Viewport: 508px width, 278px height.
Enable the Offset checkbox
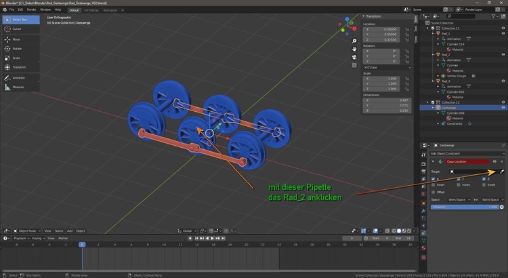tap(434, 192)
